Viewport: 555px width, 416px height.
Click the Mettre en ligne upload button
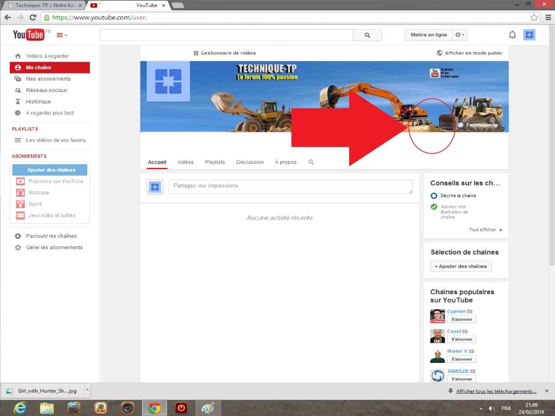tap(429, 35)
